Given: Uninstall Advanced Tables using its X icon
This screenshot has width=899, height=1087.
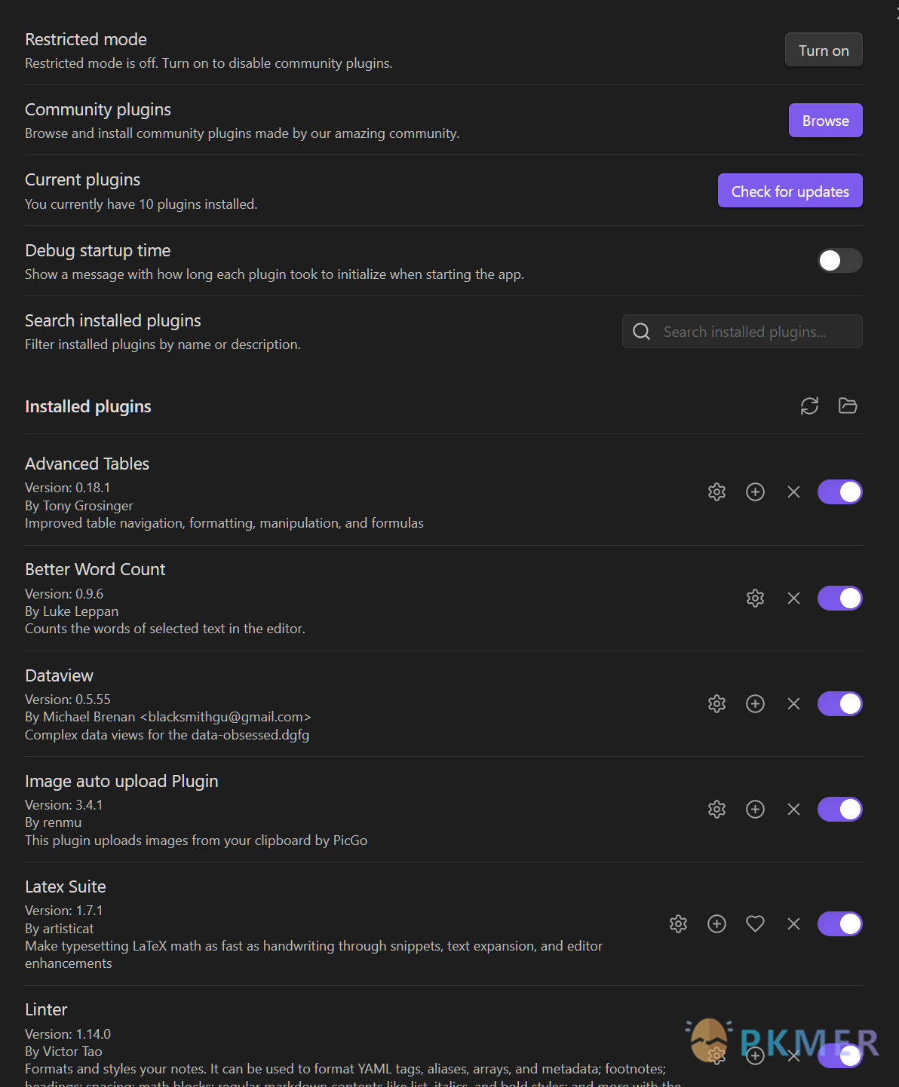Looking at the screenshot, I should [x=793, y=492].
